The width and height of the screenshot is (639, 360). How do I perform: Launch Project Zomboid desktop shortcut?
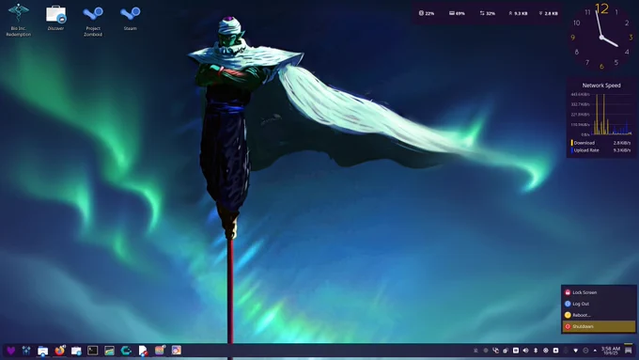coord(93,21)
